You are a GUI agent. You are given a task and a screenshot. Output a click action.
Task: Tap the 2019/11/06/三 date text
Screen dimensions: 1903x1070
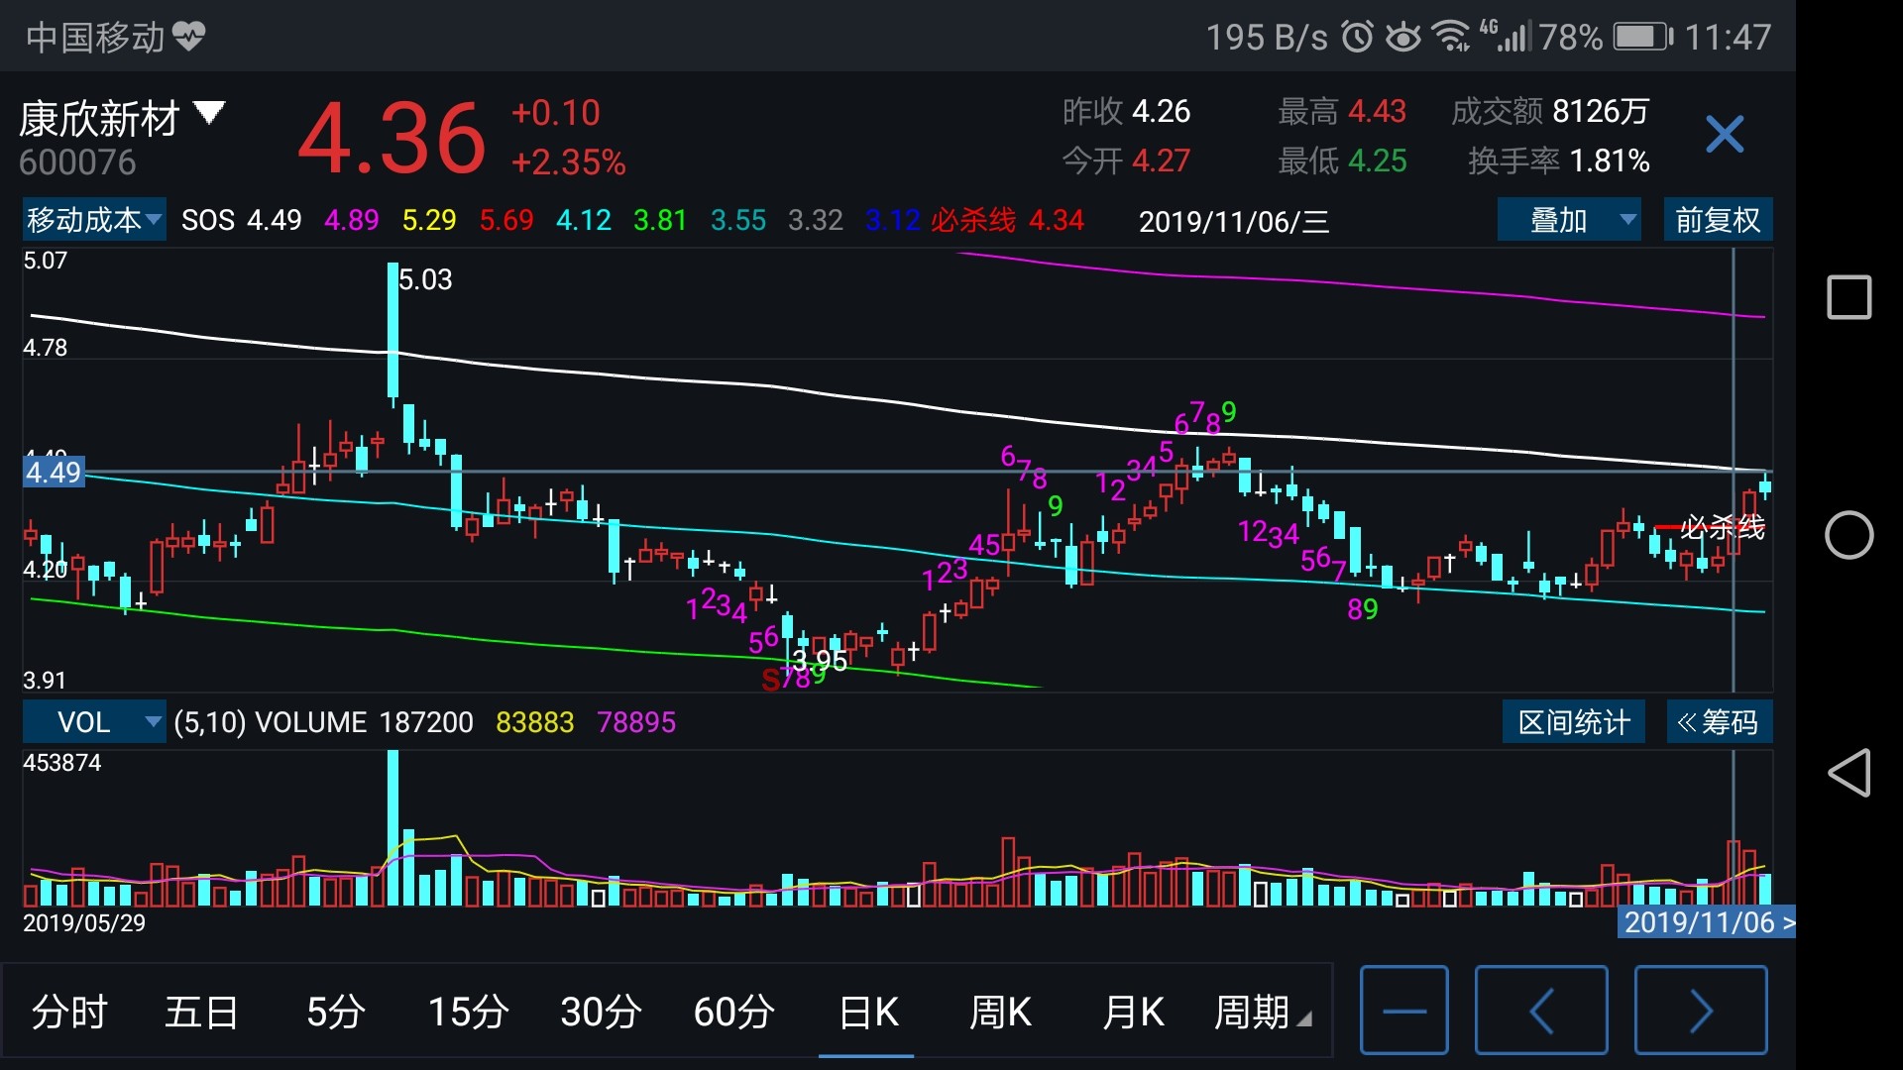(x=1234, y=221)
